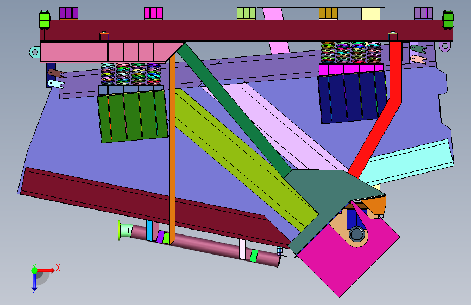Select the violet block atop beam's right end

pyautogui.click(x=424, y=14)
